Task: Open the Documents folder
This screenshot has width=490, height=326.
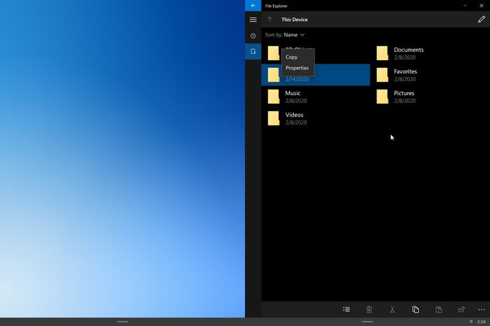Action: click(408, 53)
